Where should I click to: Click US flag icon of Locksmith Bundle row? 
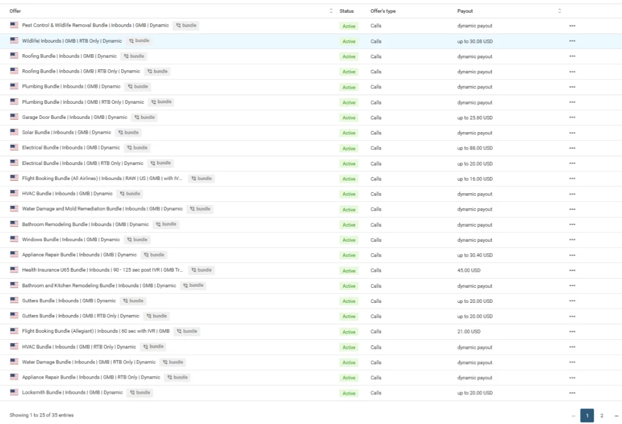tap(14, 392)
